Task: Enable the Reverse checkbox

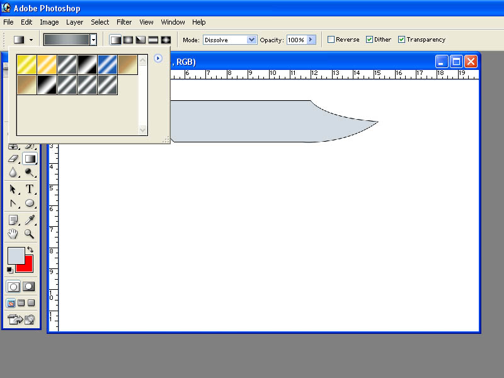Action: [x=331, y=40]
